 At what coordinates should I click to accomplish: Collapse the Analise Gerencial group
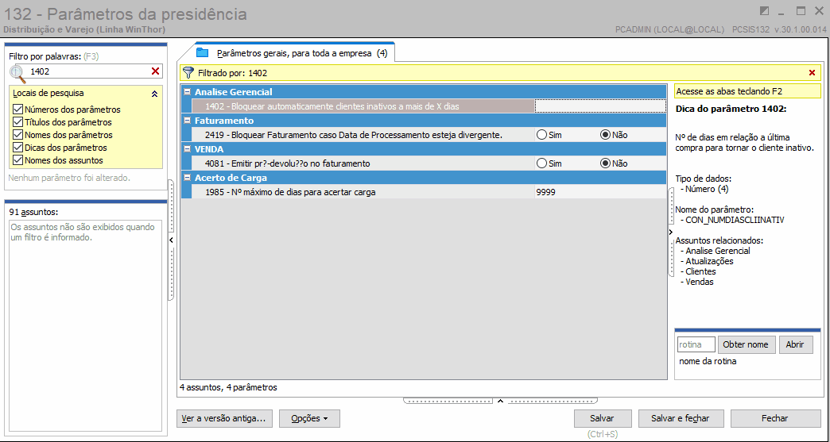pyautogui.click(x=187, y=92)
